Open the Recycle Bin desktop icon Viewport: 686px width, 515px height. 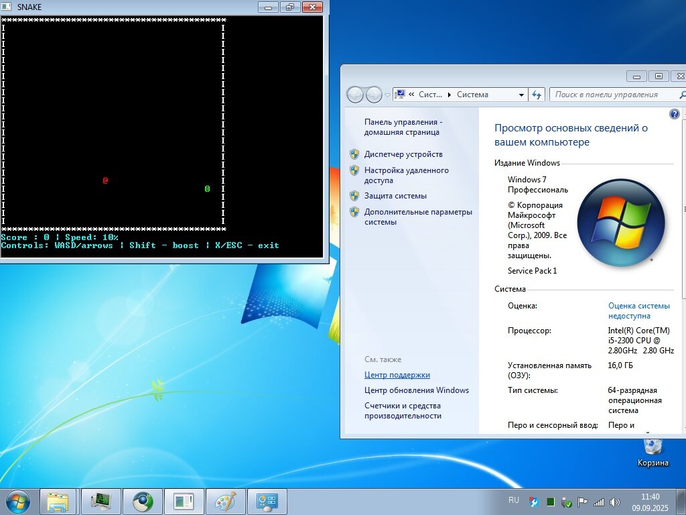coord(653,451)
